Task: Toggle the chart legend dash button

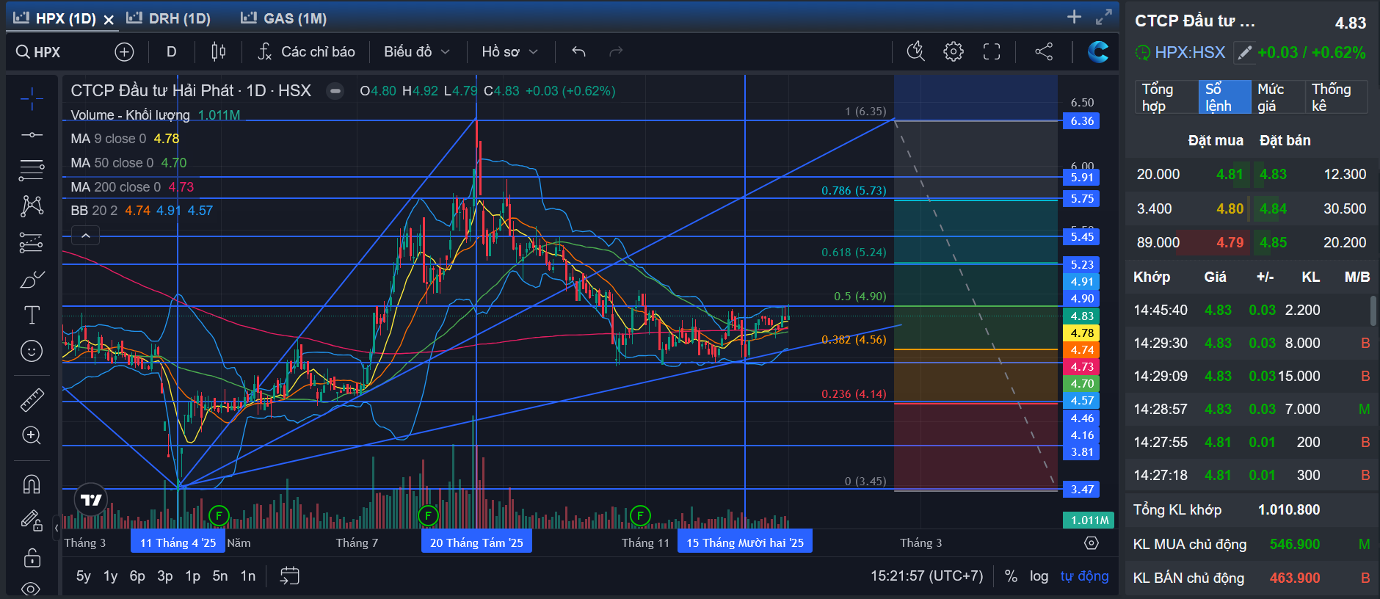Action: click(335, 91)
